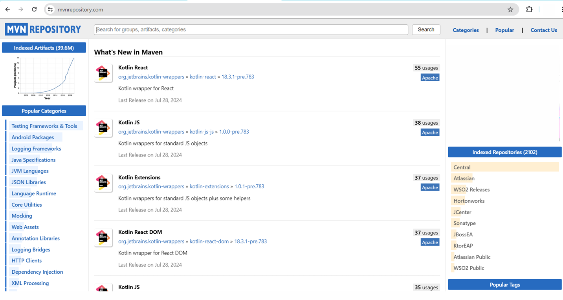Open Logging Bridges category
This screenshot has height=300, width=563.
tap(31, 249)
